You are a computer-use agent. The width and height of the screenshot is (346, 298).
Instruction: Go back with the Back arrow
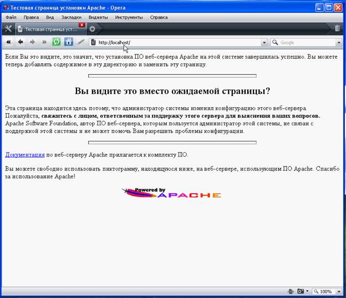(21, 42)
